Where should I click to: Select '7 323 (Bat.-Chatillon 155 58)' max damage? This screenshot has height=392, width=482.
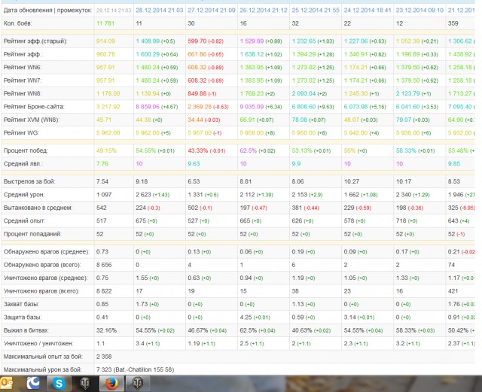coord(136,369)
